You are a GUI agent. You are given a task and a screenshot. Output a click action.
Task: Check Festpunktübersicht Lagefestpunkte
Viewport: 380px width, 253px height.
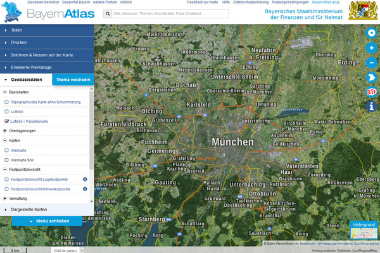(x=6, y=180)
